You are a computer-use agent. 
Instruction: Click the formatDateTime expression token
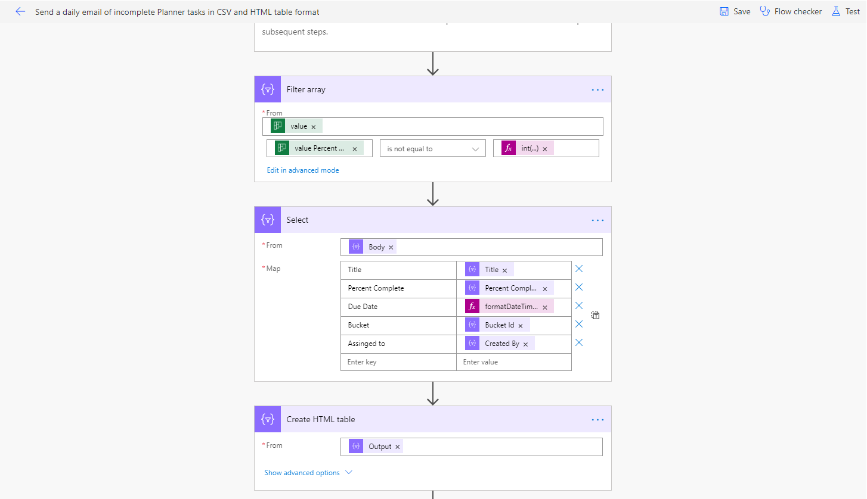click(x=510, y=307)
